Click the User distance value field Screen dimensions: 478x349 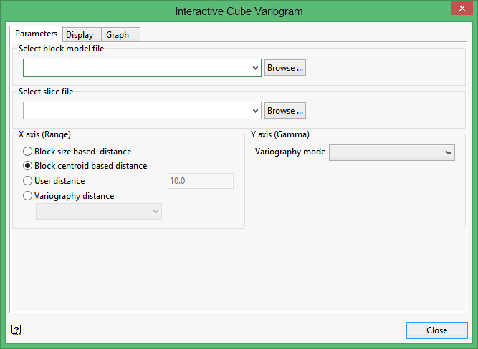tap(200, 181)
